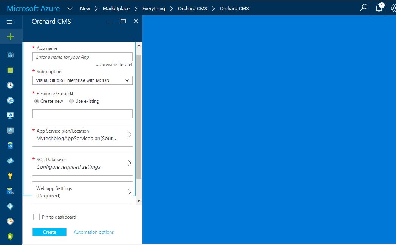Close the Orchard CMS blade
396x245 pixels.
tap(136, 21)
